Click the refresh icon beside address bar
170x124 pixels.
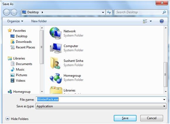tap(109, 12)
